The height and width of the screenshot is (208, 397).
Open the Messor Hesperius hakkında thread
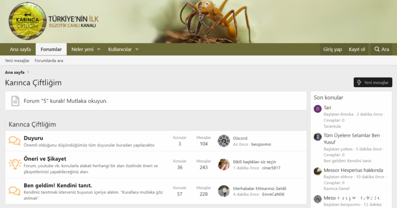353,170
